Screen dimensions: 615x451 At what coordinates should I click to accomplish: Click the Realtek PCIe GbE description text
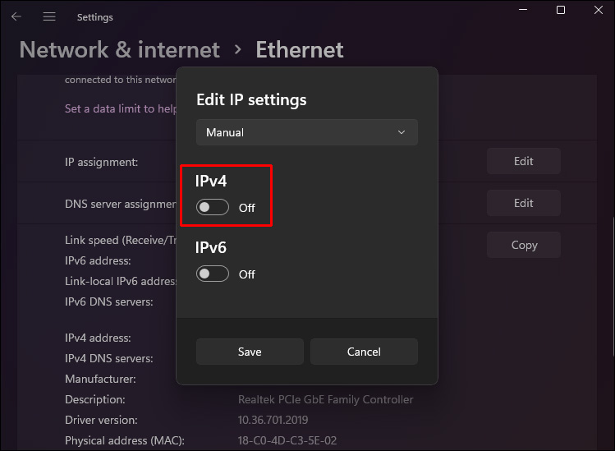click(x=325, y=400)
